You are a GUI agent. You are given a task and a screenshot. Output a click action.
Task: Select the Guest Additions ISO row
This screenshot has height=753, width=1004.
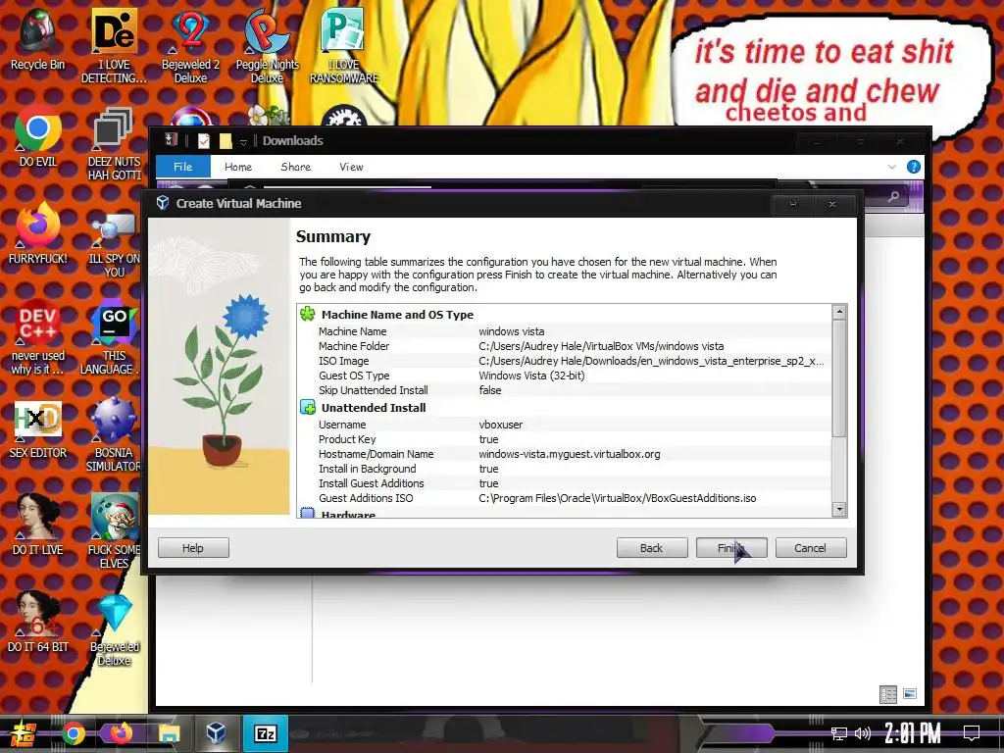click(564, 498)
